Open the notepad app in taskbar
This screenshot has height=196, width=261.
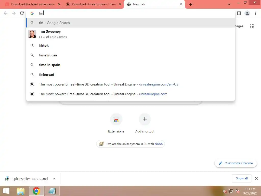(x=52, y=191)
